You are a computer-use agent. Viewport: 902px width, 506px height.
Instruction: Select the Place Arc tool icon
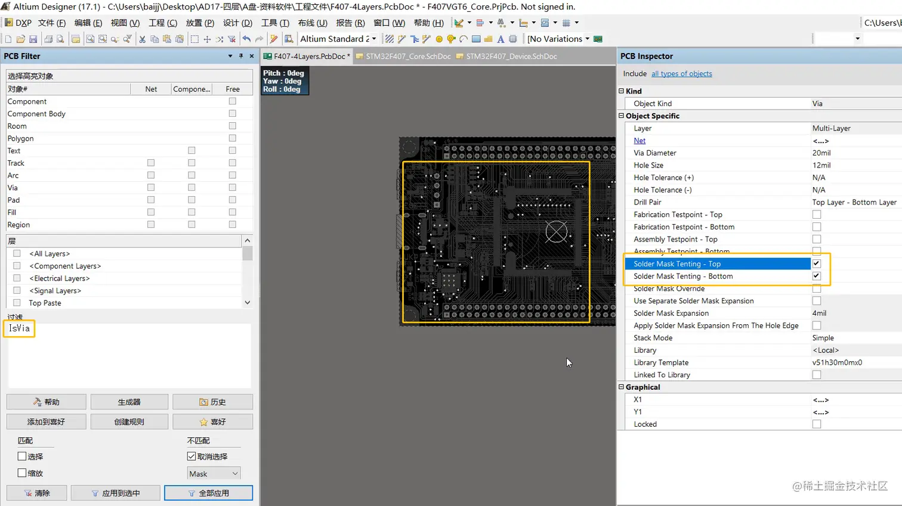(464, 39)
